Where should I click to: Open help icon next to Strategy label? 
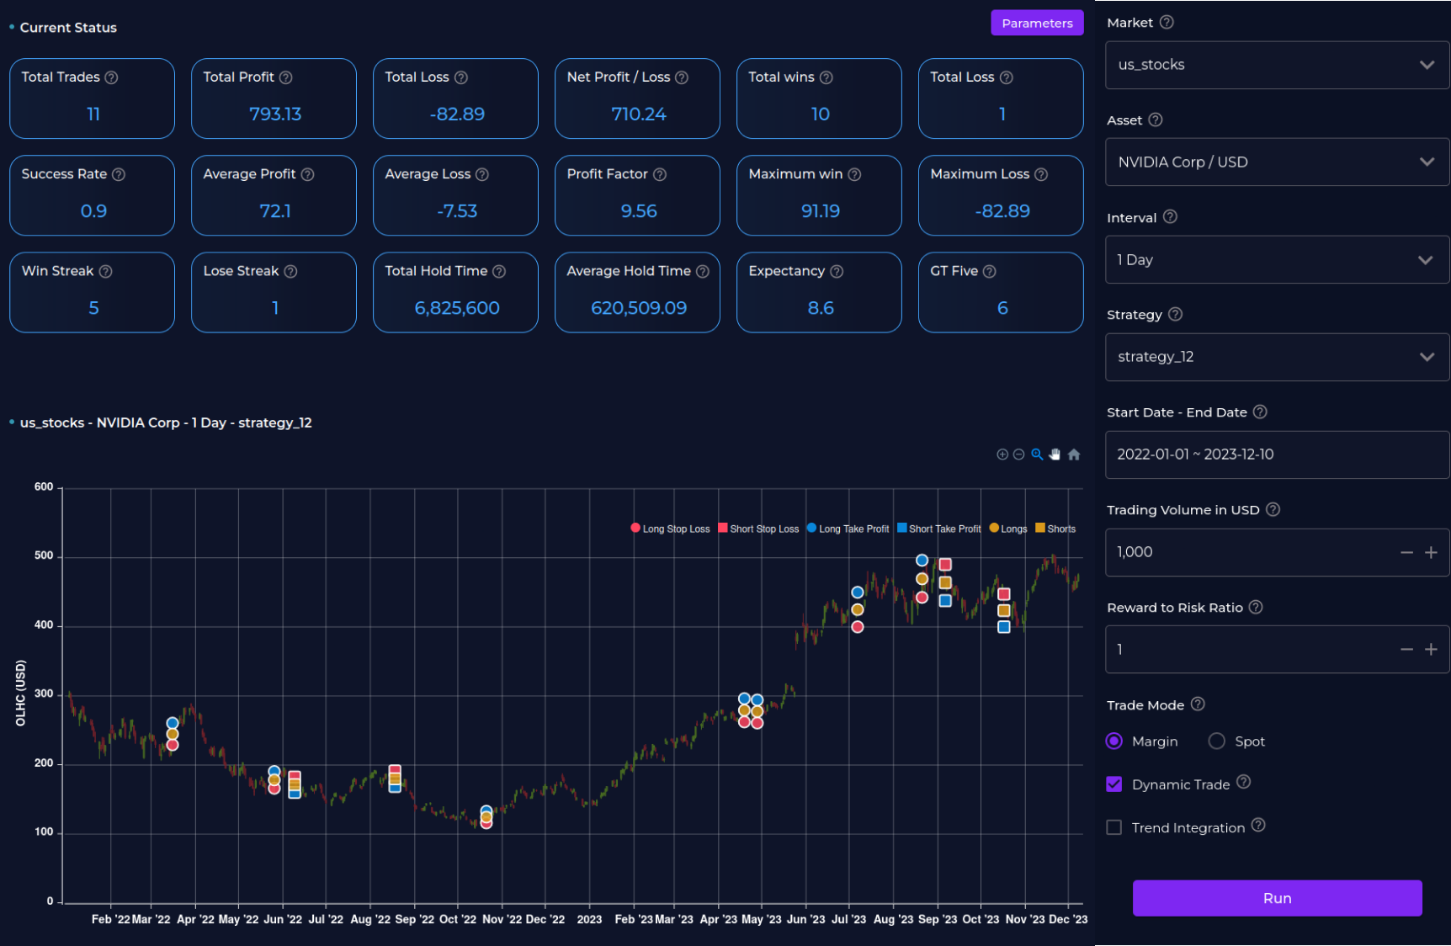1176,314
